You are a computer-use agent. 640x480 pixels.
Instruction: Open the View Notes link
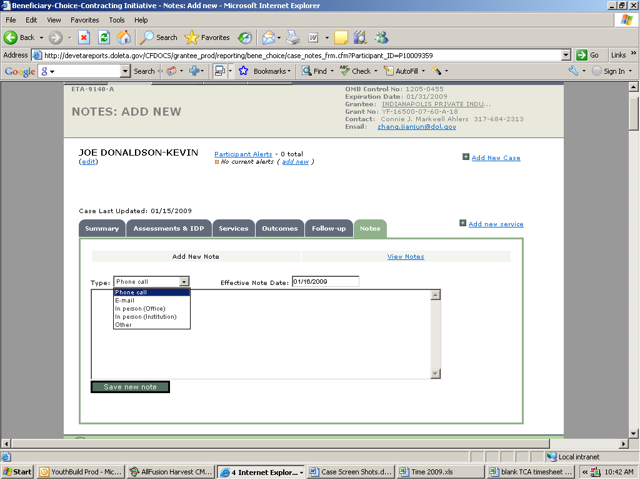pyautogui.click(x=405, y=256)
